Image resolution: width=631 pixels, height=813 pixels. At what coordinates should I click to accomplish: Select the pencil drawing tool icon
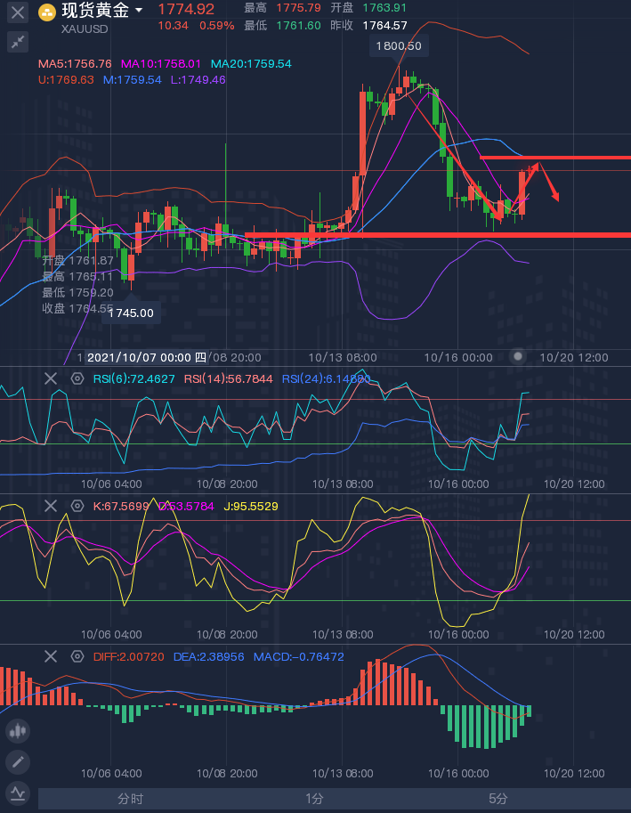point(18,762)
